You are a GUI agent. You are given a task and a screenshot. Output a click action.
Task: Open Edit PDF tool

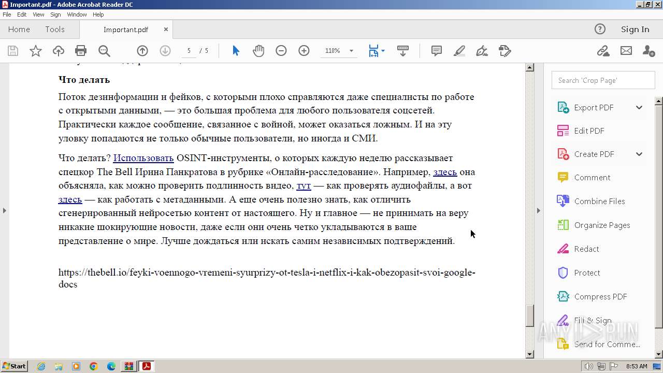pyautogui.click(x=589, y=131)
